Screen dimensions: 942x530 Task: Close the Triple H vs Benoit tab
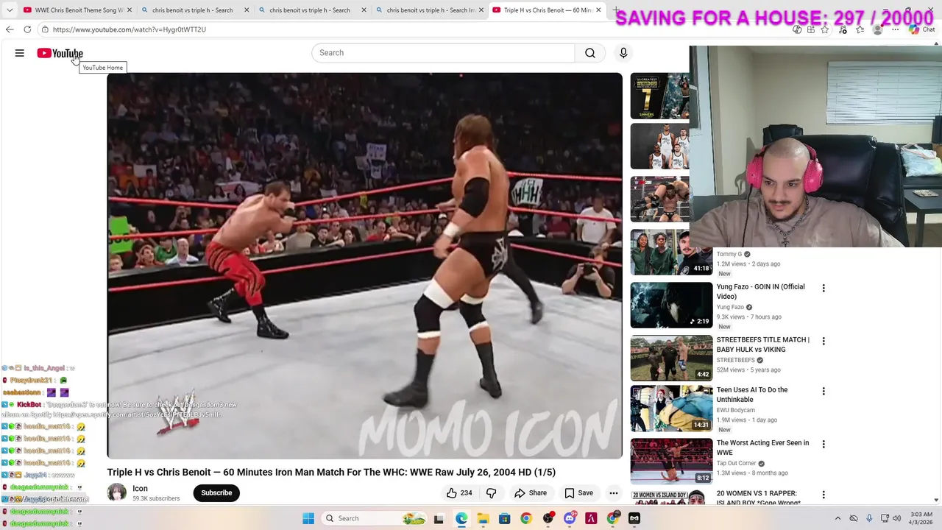[x=598, y=10]
